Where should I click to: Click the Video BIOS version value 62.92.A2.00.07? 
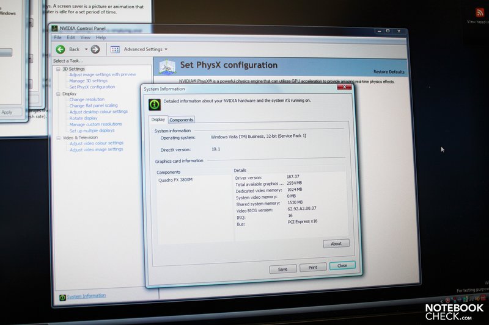click(302, 209)
